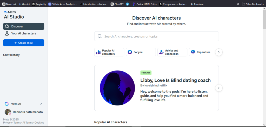Open the Libby featured character avatar

pos(117,88)
